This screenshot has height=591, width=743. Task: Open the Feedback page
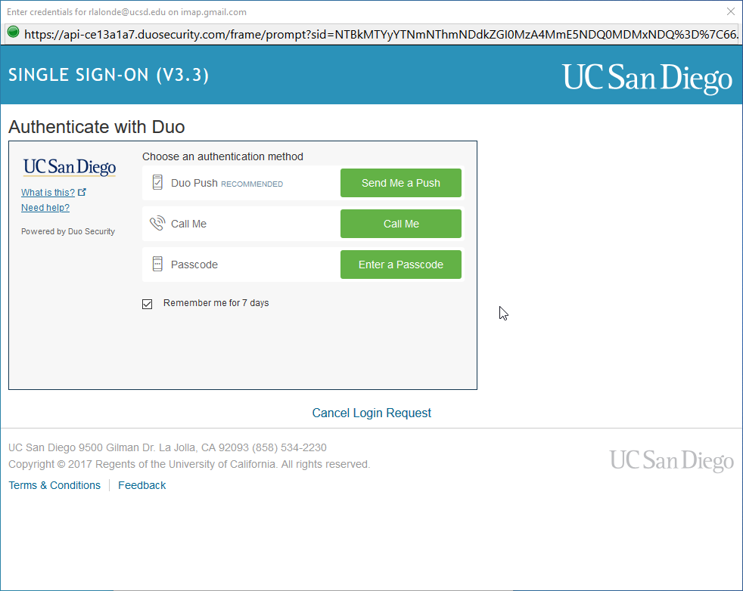(x=141, y=485)
